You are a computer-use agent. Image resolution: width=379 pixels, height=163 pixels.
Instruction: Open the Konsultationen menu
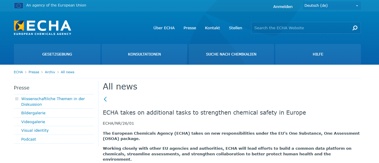point(144,54)
